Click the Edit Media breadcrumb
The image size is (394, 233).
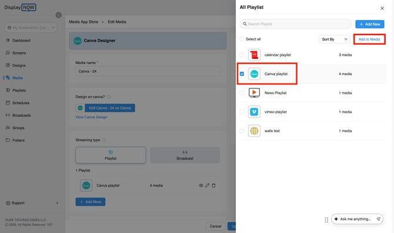point(117,22)
